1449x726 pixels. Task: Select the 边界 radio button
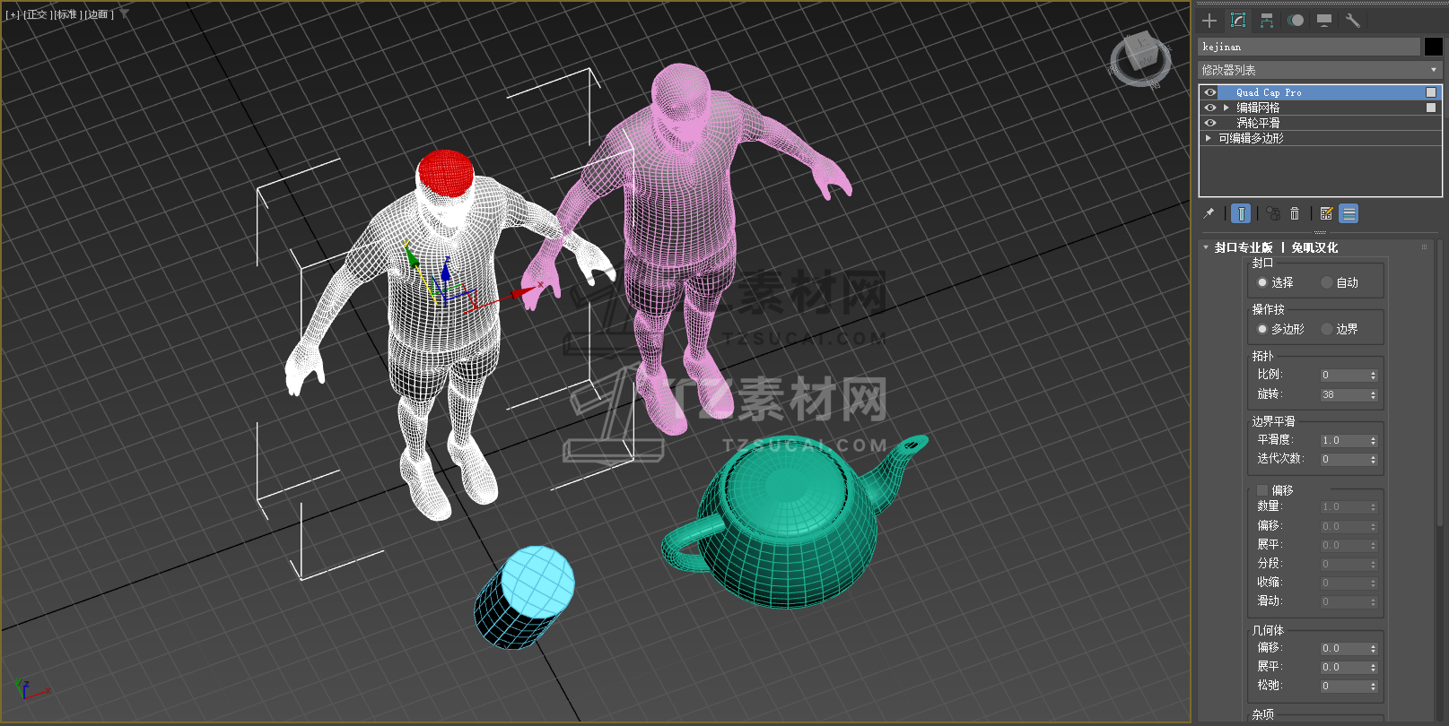pos(1327,329)
